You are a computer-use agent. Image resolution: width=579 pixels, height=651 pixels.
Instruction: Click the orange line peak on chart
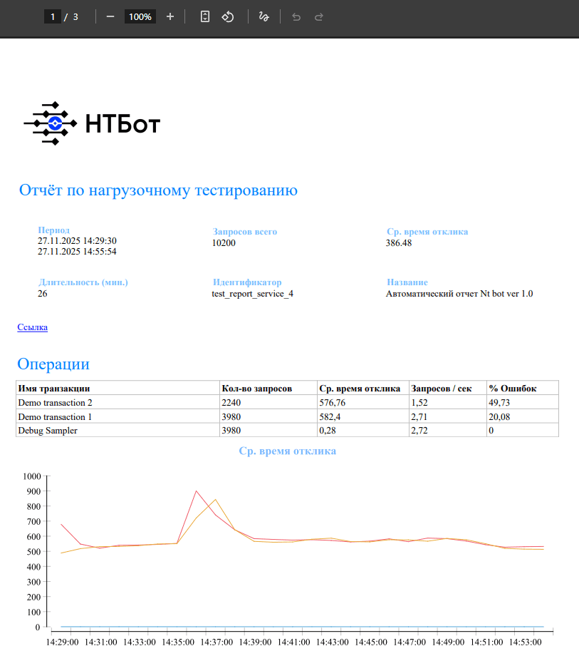(215, 499)
